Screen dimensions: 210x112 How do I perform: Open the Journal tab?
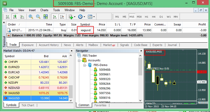click(x=172, y=45)
